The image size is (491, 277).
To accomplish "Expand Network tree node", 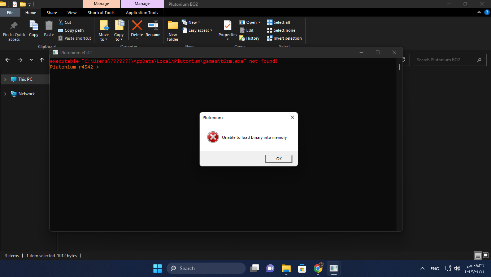I will pyautogui.click(x=5, y=94).
